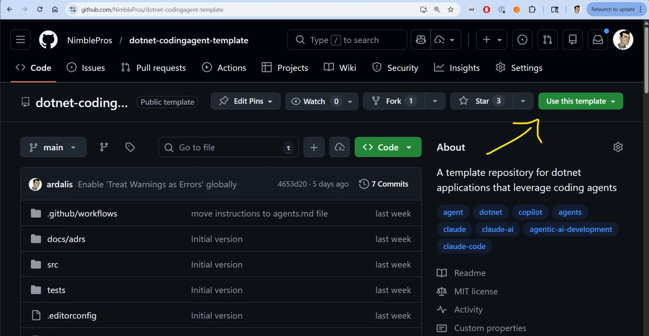Select the claude-code topic tag
The width and height of the screenshot is (649, 336).
[464, 246]
